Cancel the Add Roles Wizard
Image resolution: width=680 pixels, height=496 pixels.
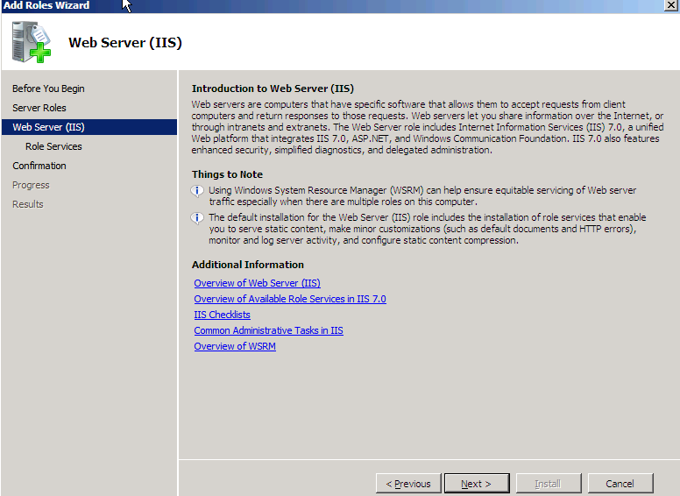pyautogui.click(x=620, y=484)
